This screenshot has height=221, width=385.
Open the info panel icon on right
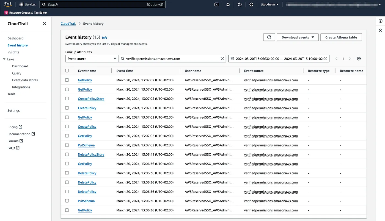coord(381,21)
